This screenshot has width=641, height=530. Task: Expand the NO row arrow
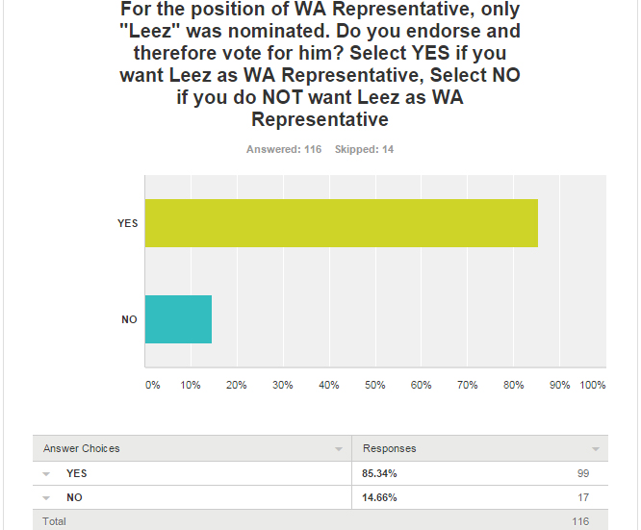pyautogui.click(x=46, y=498)
